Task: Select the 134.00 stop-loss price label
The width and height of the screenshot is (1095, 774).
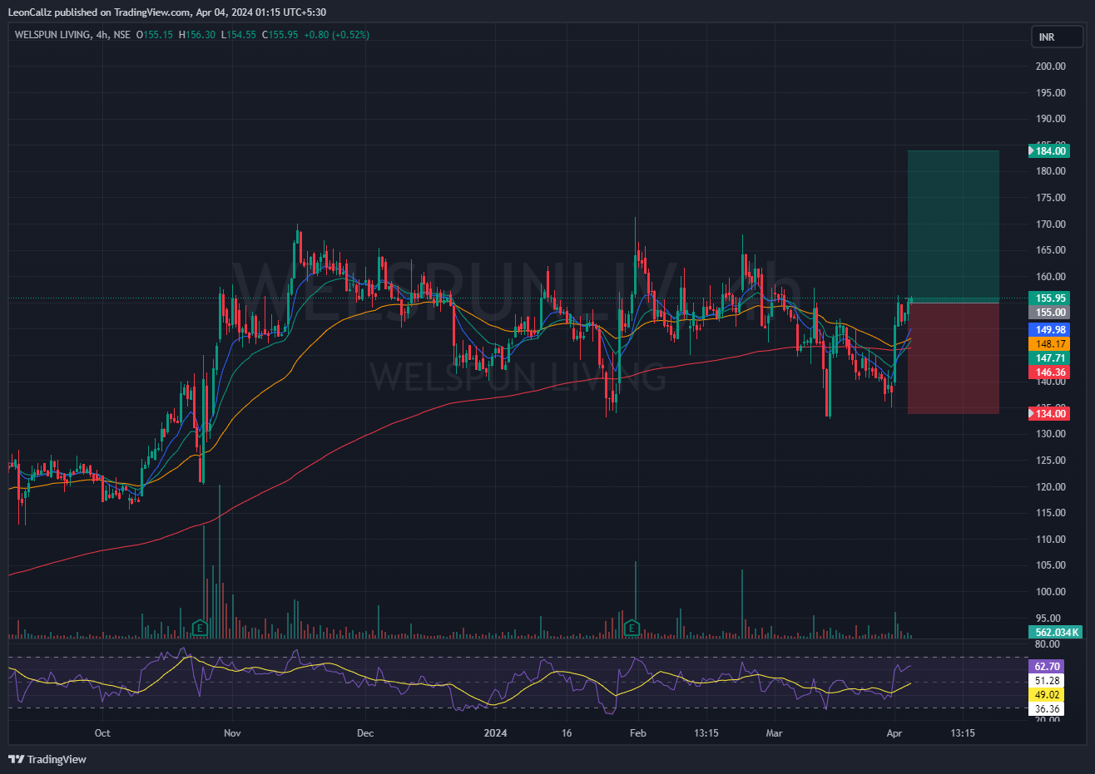Action: tap(1050, 413)
